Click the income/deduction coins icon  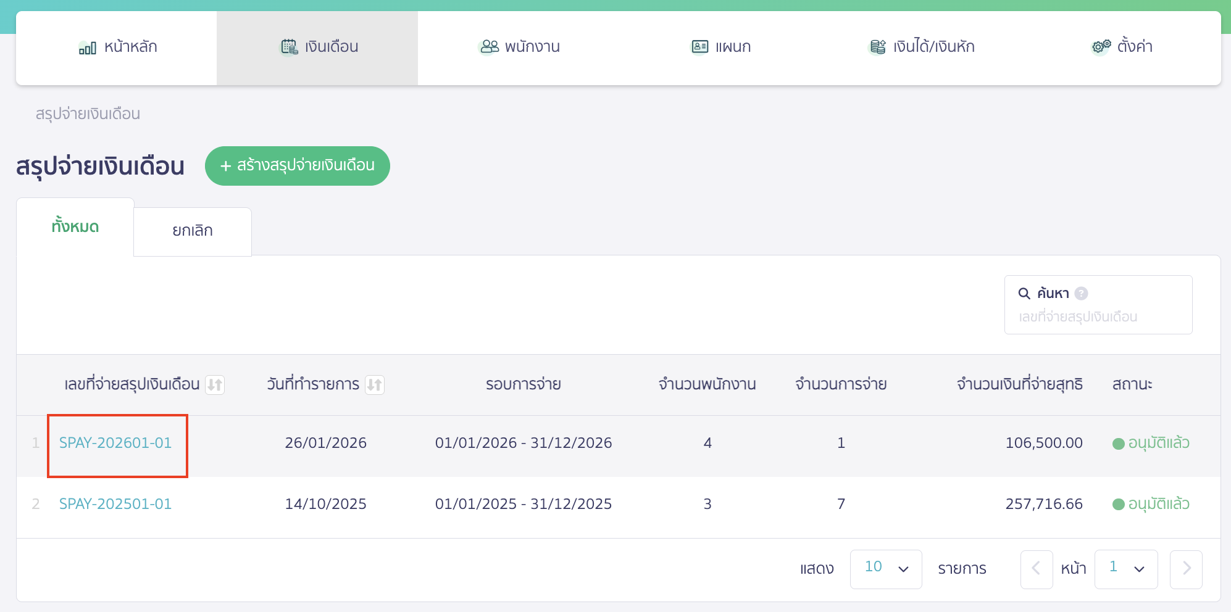pos(877,47)
